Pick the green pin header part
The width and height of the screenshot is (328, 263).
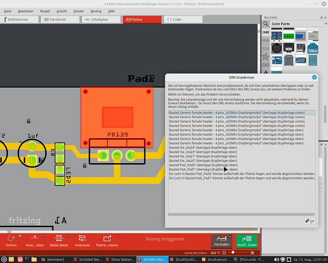click(x=289, y=36)
